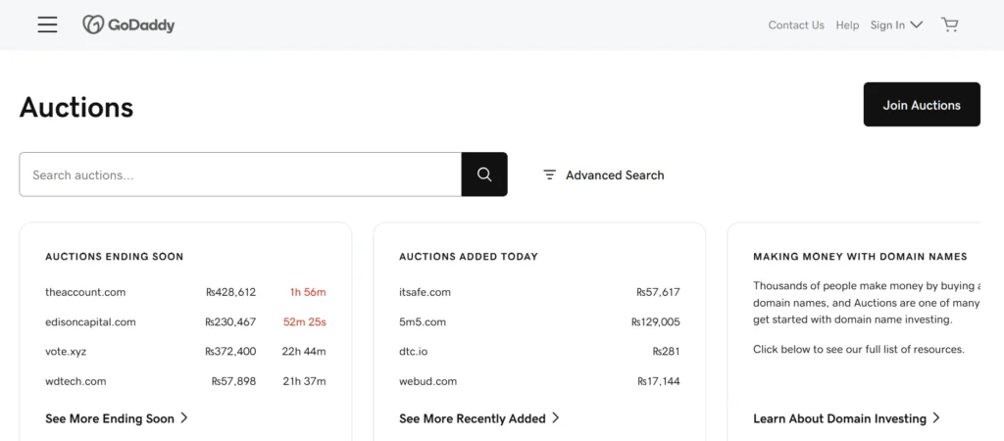The width and height of the screenshot is (1004, 441).
Task: Click the Advanced Search filter icon
Action: point(549,174)
